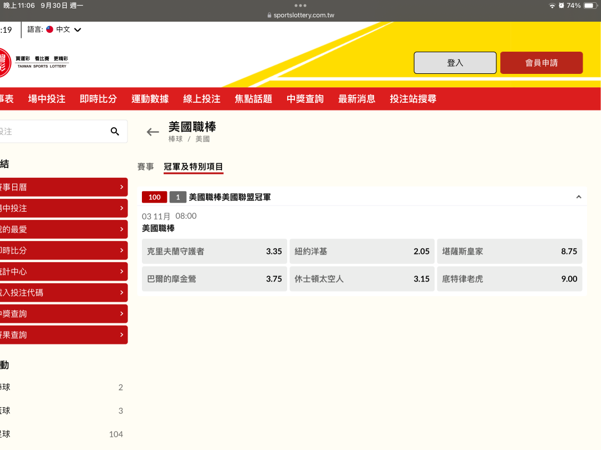Click the 會員申請 sign-up button
This screenshot has width=601, height=450.
click(x=541, y=63)
